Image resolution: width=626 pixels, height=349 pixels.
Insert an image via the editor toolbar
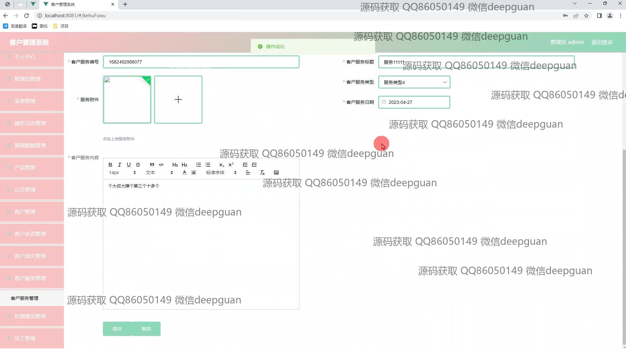(x=276, y=173)
